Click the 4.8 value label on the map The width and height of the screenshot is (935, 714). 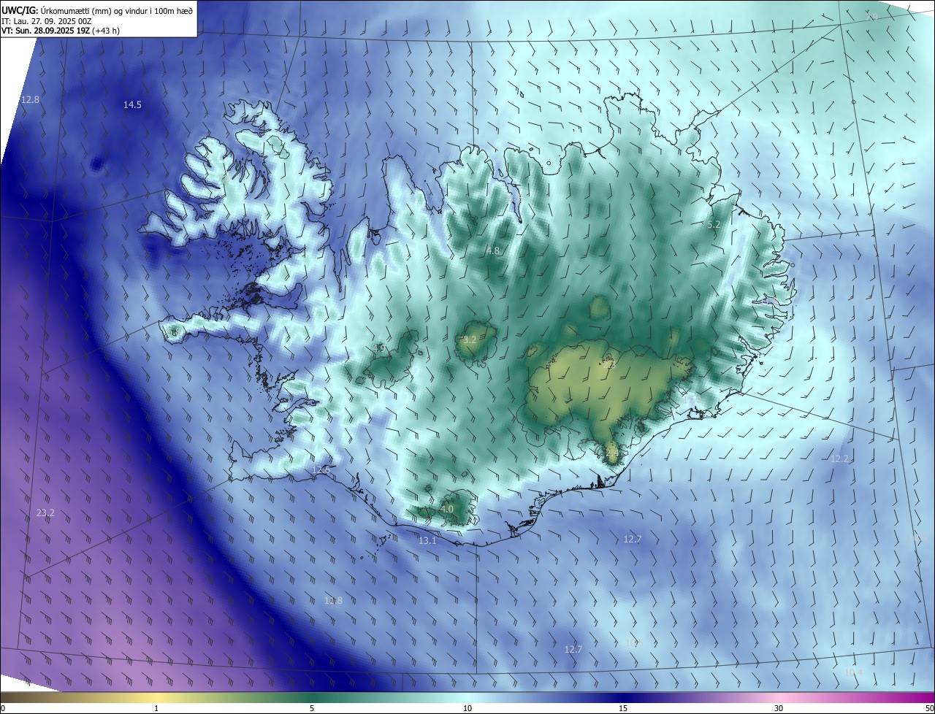point(493,251)
